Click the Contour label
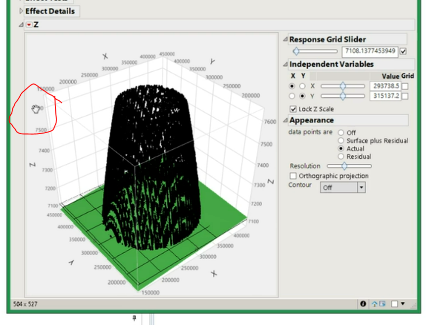Image resolution: width=428 pixels, height=325 pixels. click(x=300, y=185)
